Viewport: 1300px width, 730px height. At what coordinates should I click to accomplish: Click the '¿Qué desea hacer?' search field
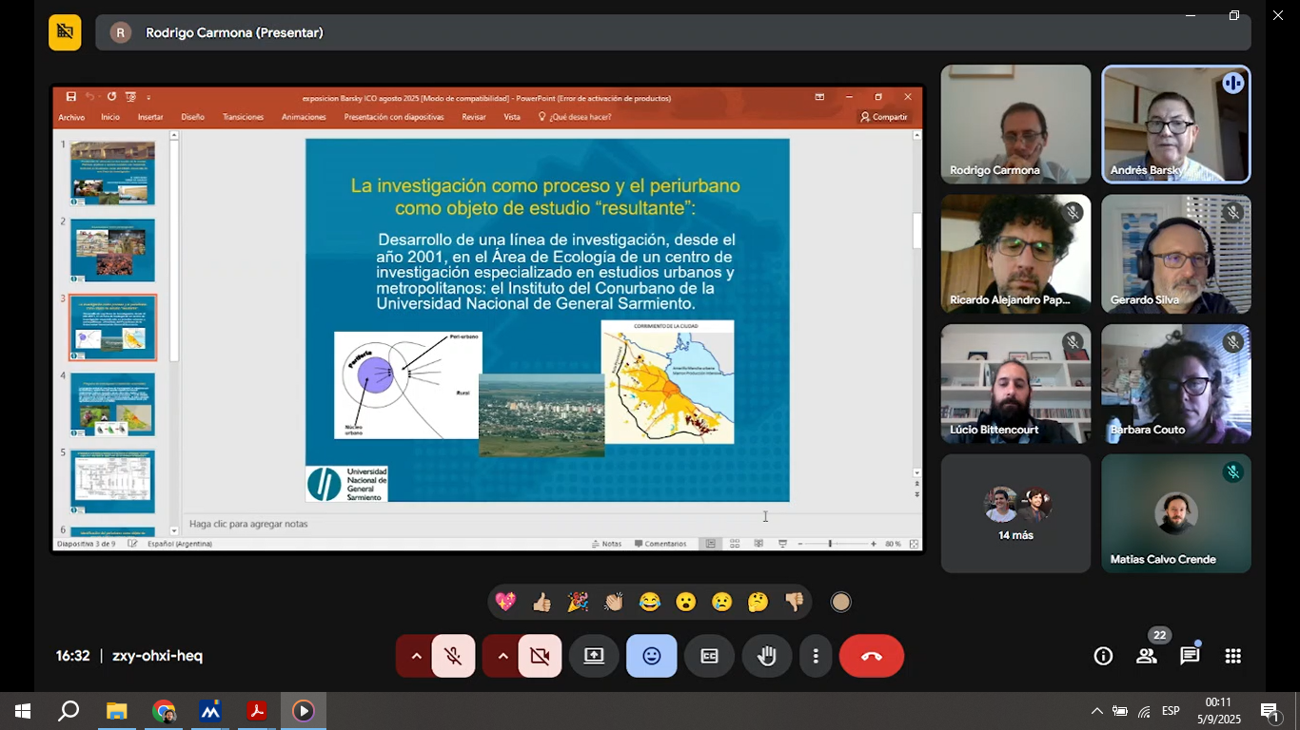[575, 117]
